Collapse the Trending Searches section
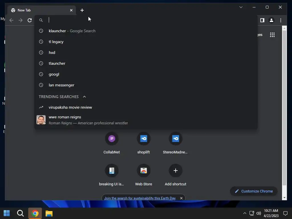The height and width of the screenshot is (219, 292). pyautogui.click(x=84, y=97)
